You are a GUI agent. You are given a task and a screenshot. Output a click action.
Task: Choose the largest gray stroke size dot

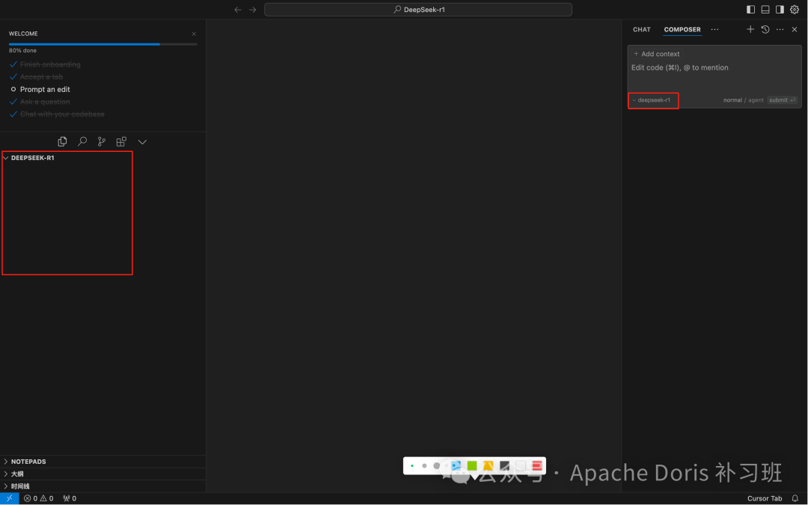[436, 466]
